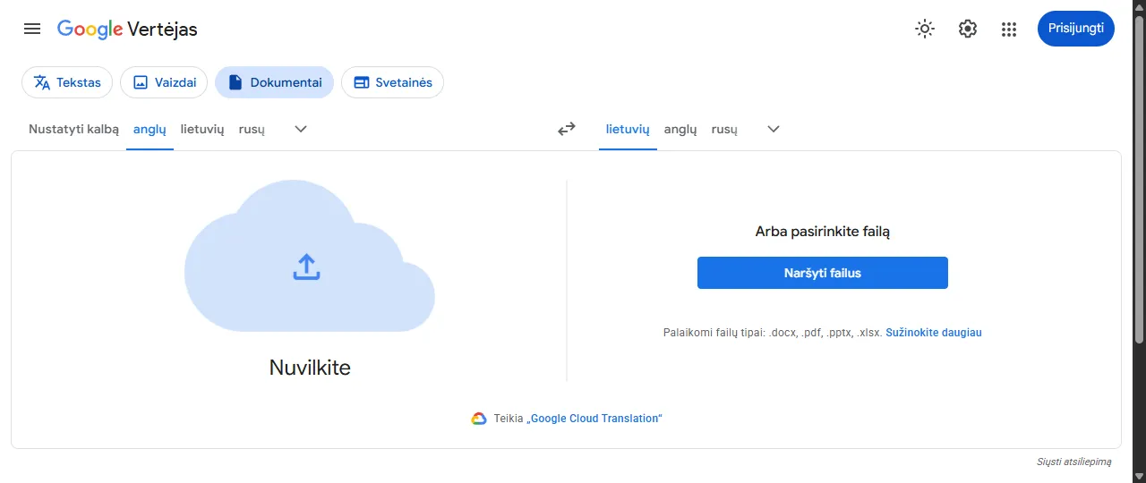
Task: Switch to the Svetainės mode
Action: coord(392,82)
